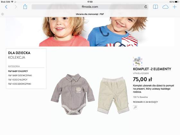Open the bookmarks book icon
Screen dimensions: 180x135
pyautogui.click(x=155, y=7)
